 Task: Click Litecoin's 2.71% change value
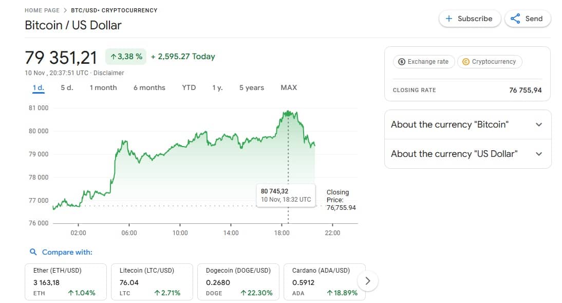pos(167,293)
